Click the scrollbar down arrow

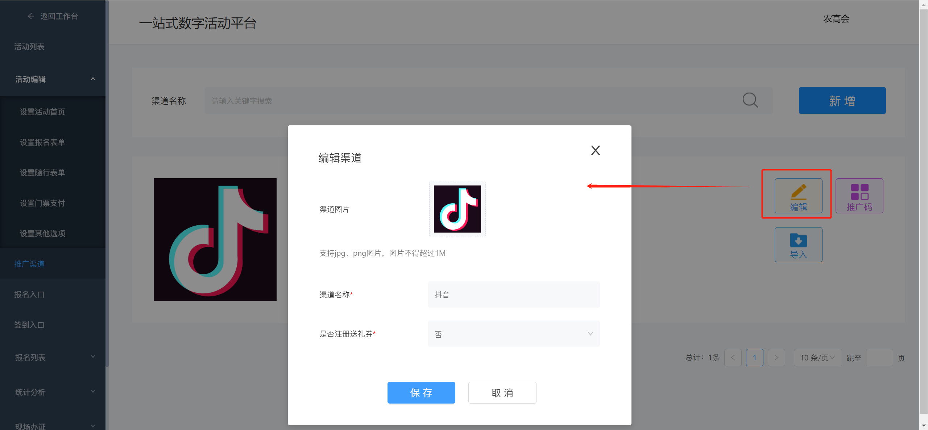click(924, 426)
